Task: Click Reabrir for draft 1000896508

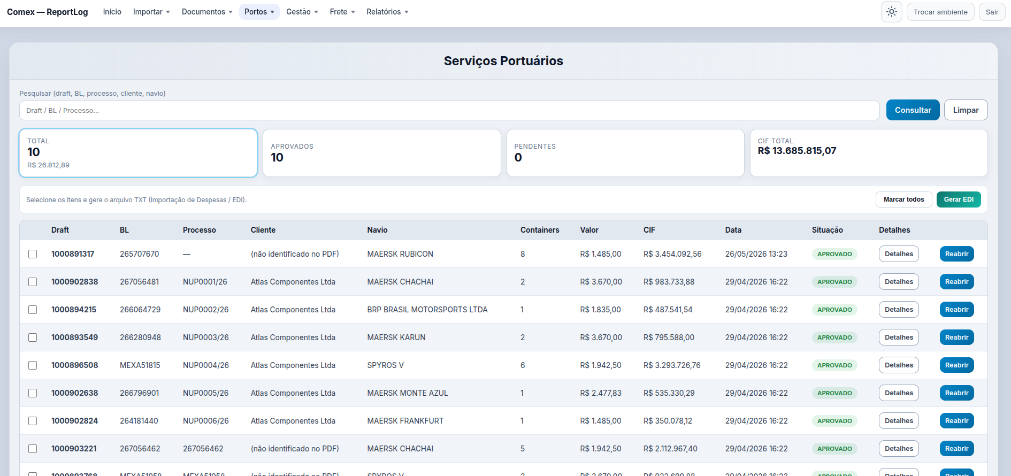Action: click(x=956, y=365)
